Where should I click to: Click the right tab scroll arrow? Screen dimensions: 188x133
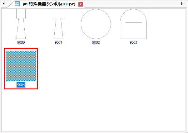[182, 4]
